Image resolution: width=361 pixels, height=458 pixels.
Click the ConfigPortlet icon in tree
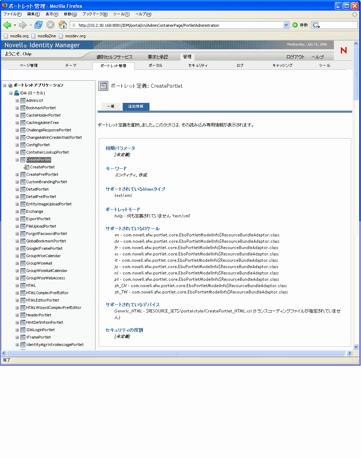pos(23,145)
